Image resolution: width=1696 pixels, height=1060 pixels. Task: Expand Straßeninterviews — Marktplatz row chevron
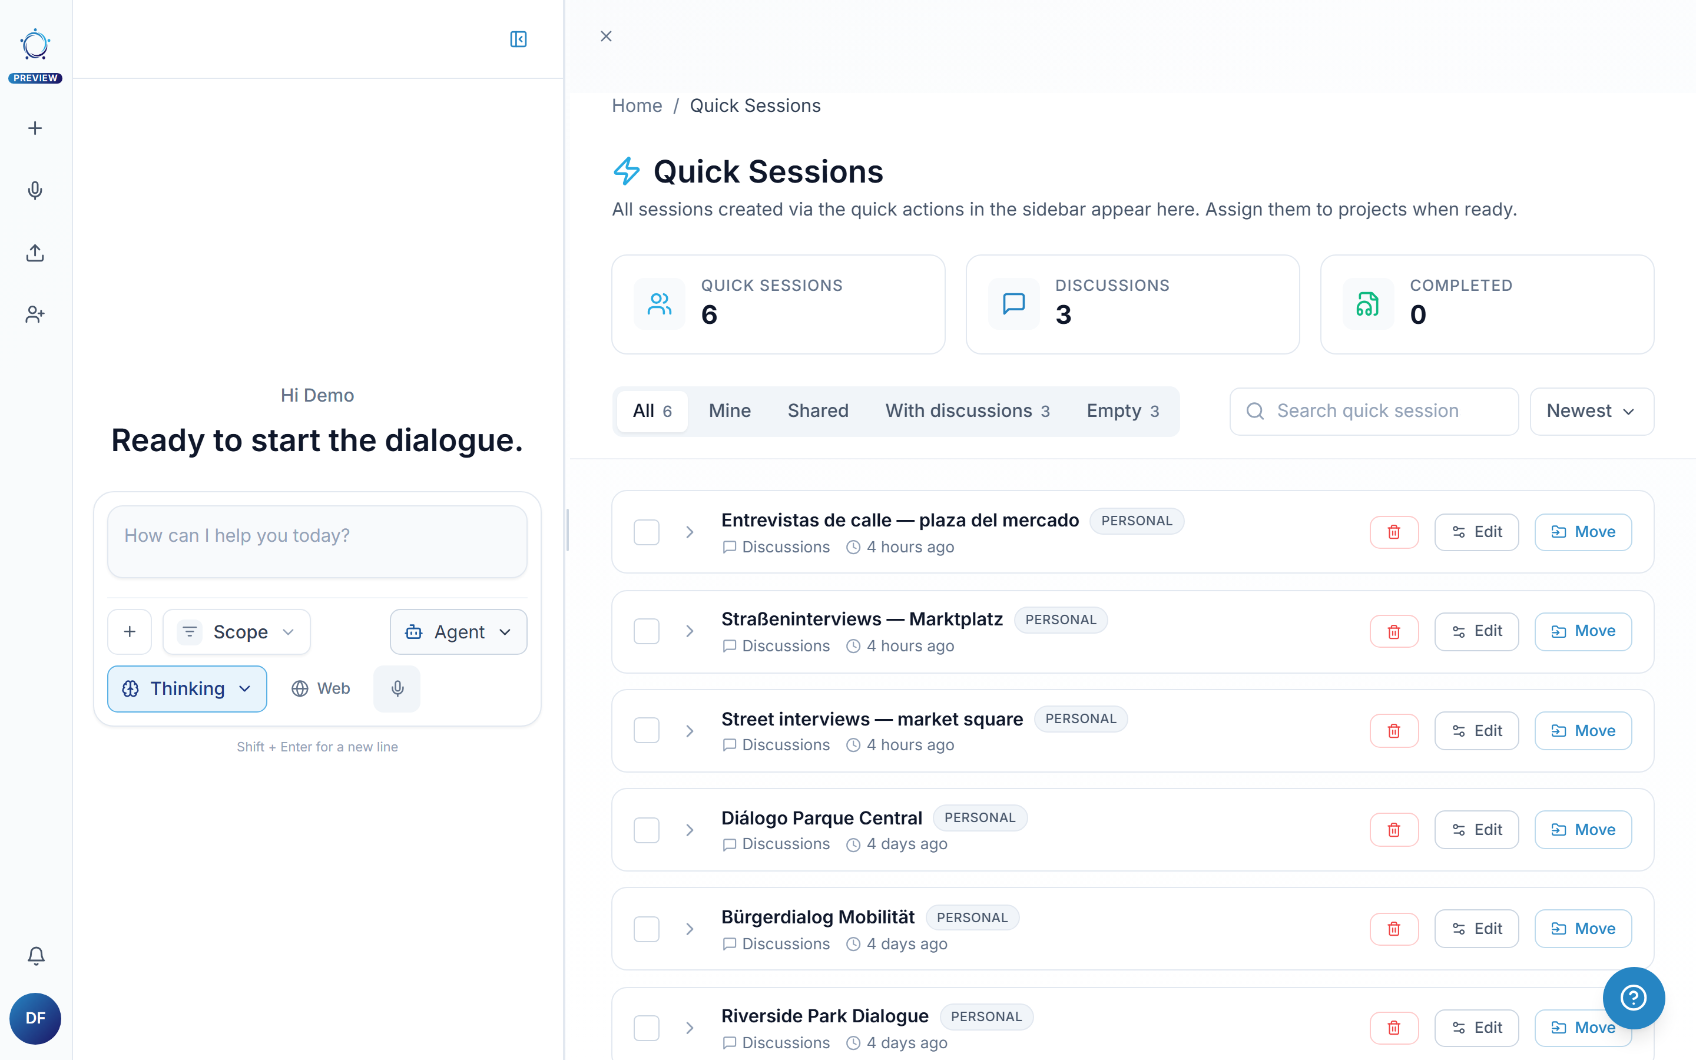(x=690, y=632)
